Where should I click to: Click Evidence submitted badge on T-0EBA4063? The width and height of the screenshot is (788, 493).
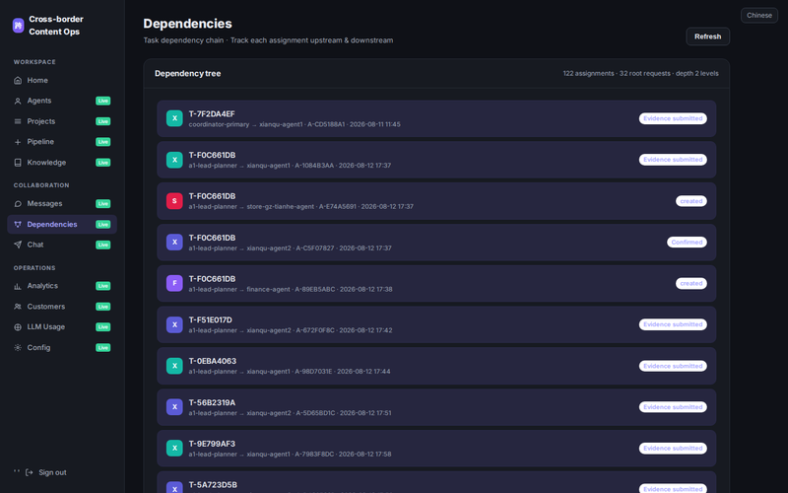(x=673, y=366)
